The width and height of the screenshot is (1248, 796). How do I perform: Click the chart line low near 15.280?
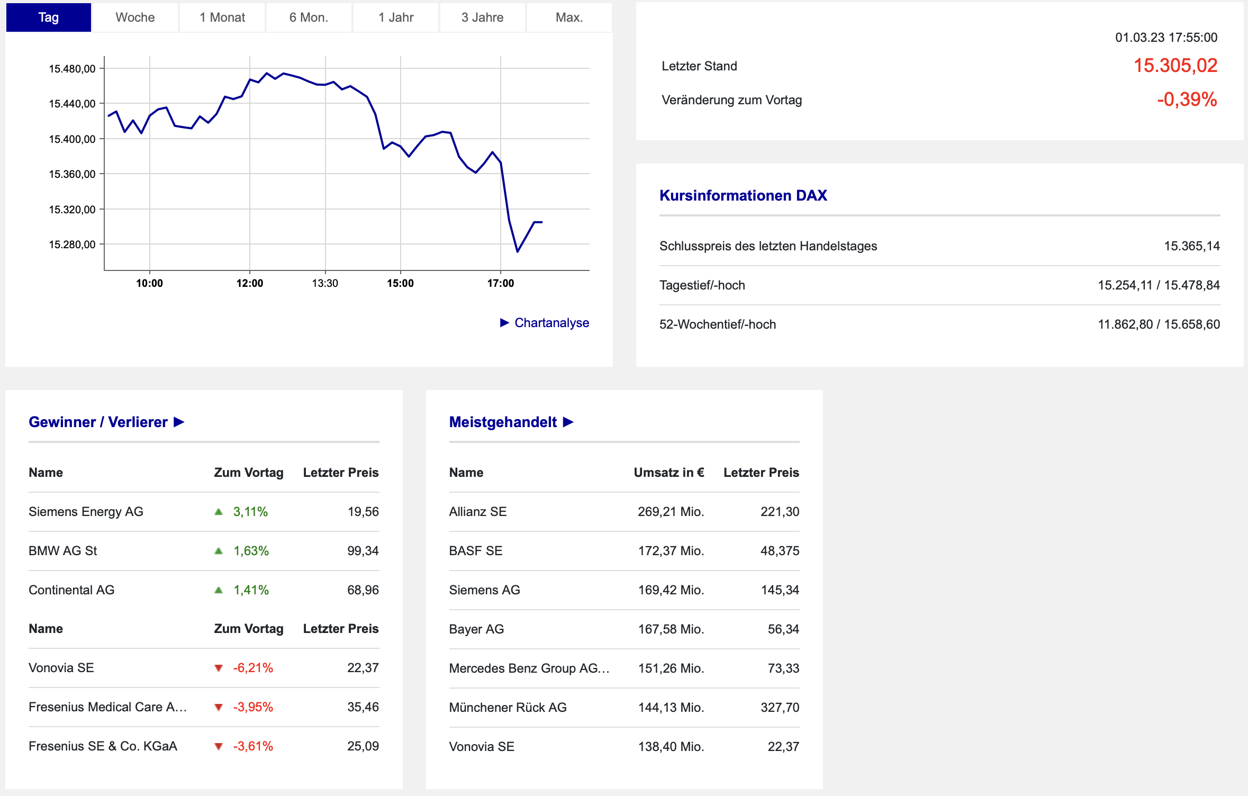(518, 251)
